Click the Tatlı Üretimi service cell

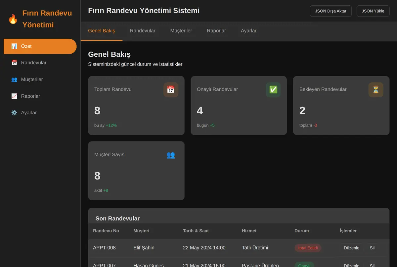255,248
